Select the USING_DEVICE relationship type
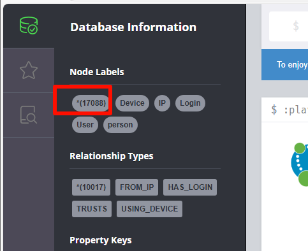The image size is (308, 251). 149,209
